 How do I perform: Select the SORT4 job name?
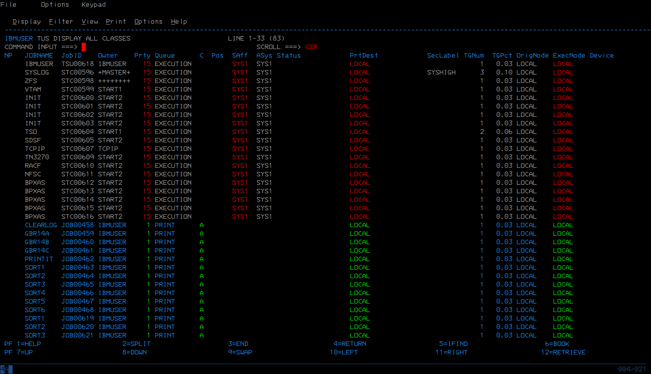[35, 293]
